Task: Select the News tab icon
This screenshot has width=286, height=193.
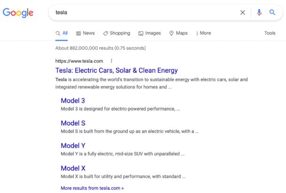Action: (78, 33)
